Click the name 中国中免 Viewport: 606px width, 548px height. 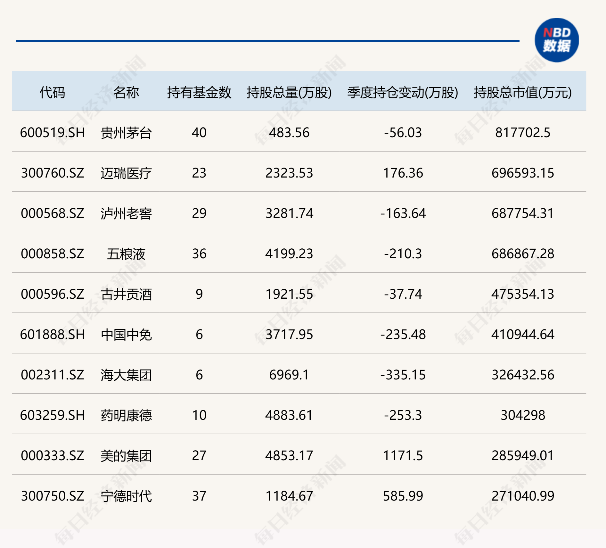coord(126,335)
